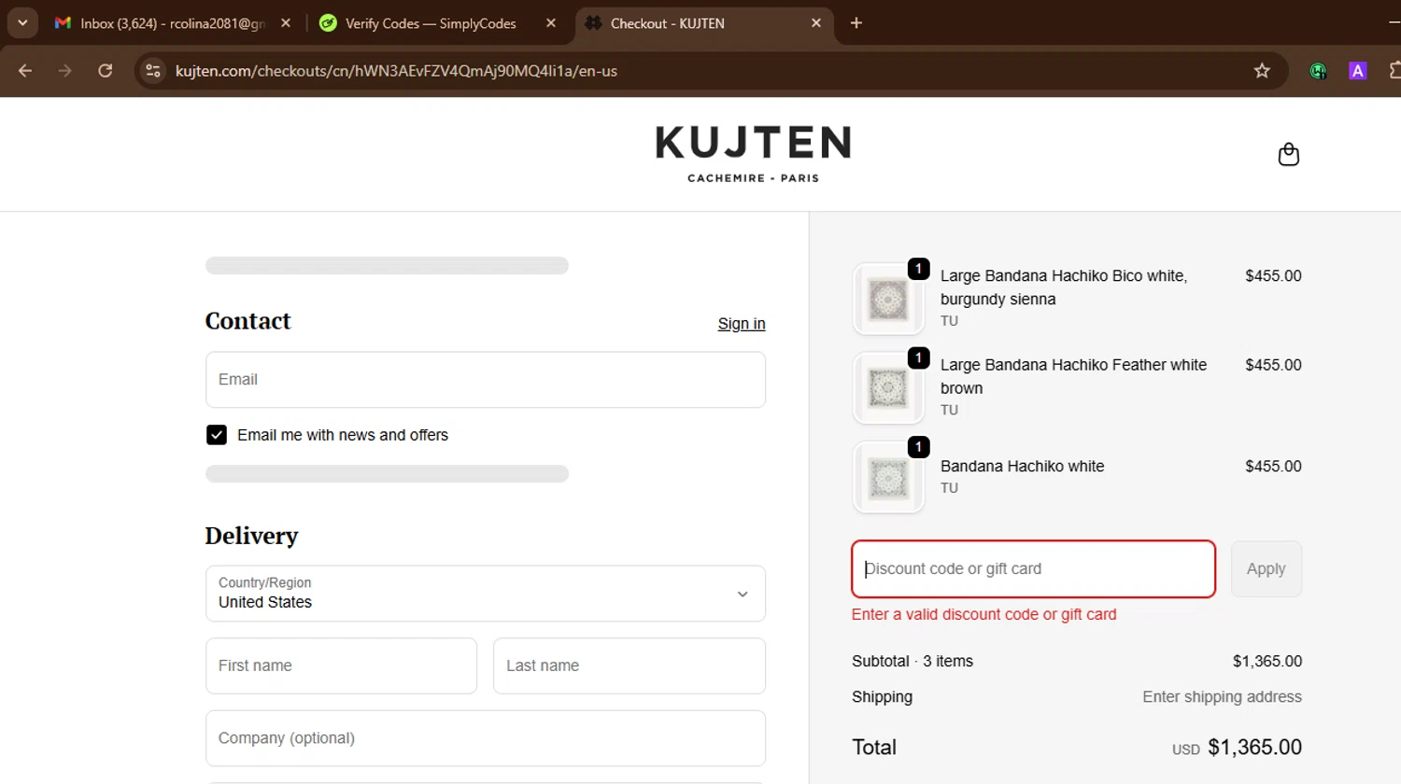Screen dimensions: 1401x784
Task: Reload the checkout page
Action: [105, 71]
